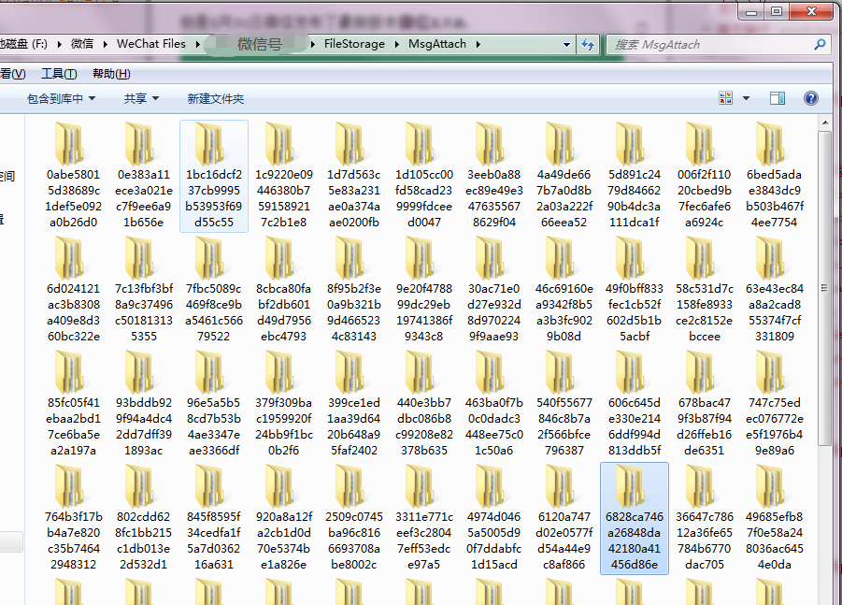This screenshot has width=842, height=605.
Task: Select folder 1bc16dcf237cb9995b53953f69d55c55
Action: pyautogui.click(x=214, y=176)
